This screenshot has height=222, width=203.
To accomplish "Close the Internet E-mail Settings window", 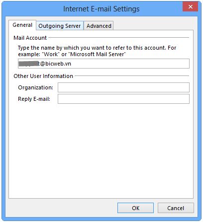I will coord(191,7).
